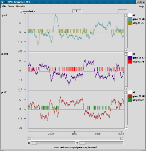Click the red stop f2 #1 swatch
This screenshot has height=151, width=146.
click(130, 62)
